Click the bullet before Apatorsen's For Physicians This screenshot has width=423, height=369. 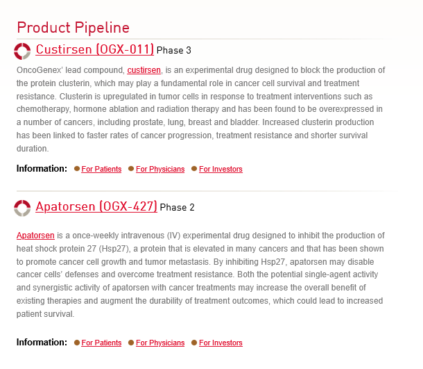pyautogui.click(x=131, y=343)
